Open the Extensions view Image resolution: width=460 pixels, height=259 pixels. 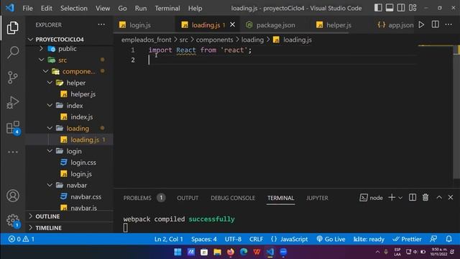click(x=13, y=127)
